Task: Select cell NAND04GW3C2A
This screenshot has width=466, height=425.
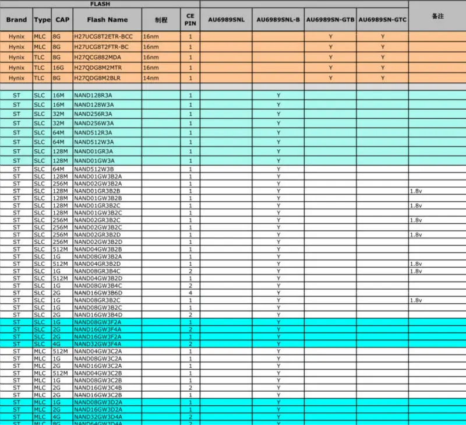Action: tap(107, 351)
